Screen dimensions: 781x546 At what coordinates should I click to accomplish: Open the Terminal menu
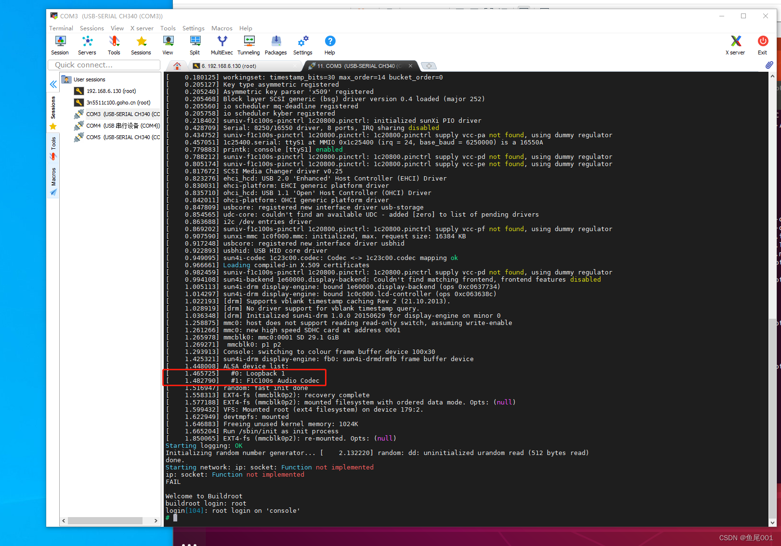coord(61,28)
